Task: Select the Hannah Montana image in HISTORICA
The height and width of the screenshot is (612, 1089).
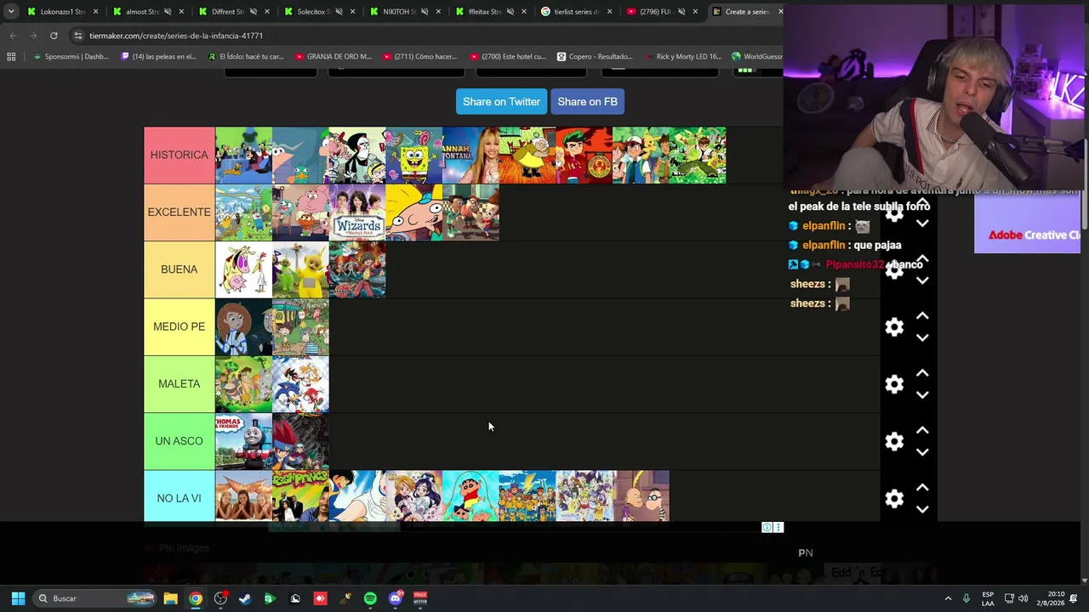Action: pos(470,156)
